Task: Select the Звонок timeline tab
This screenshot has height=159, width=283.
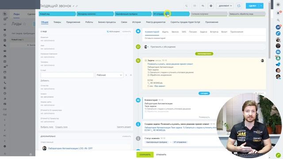Action: (x=175, y=32)
